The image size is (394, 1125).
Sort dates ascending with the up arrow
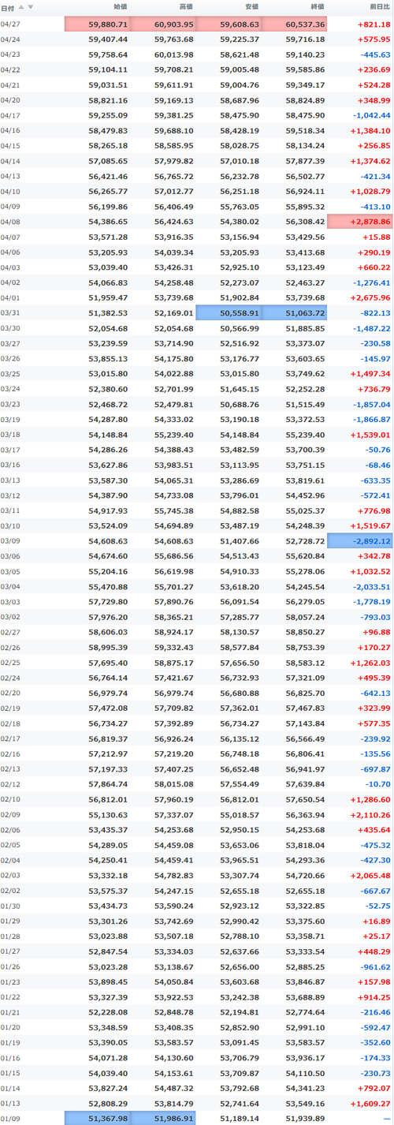(21, 7)
